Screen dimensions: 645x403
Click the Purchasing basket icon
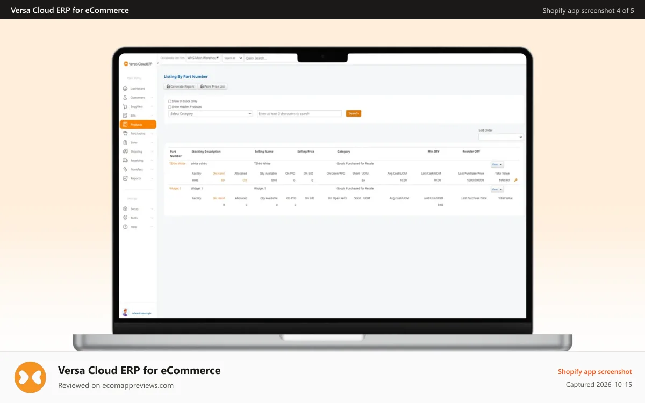[x=125, y=133]
